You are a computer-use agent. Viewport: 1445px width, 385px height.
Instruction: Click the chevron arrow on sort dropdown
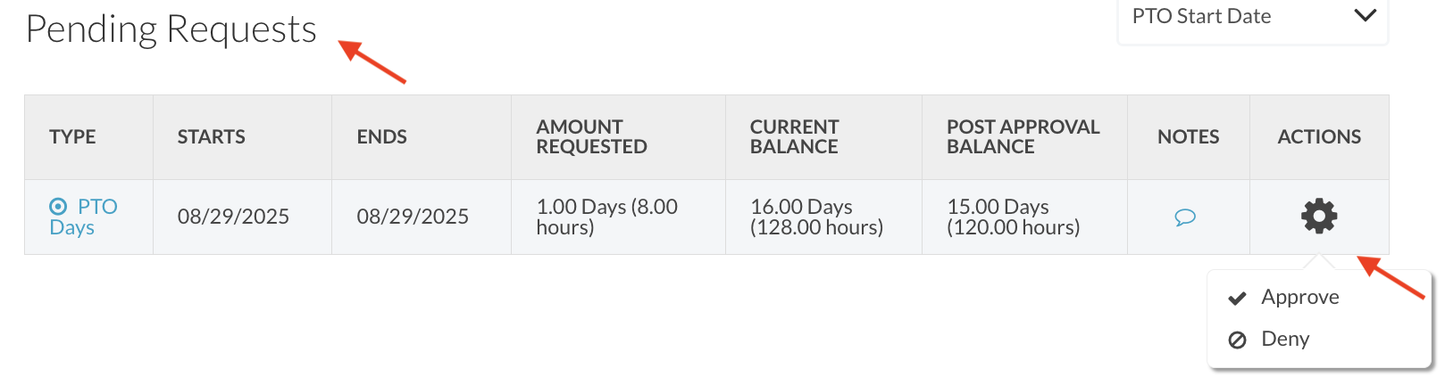click(1365, 15)
